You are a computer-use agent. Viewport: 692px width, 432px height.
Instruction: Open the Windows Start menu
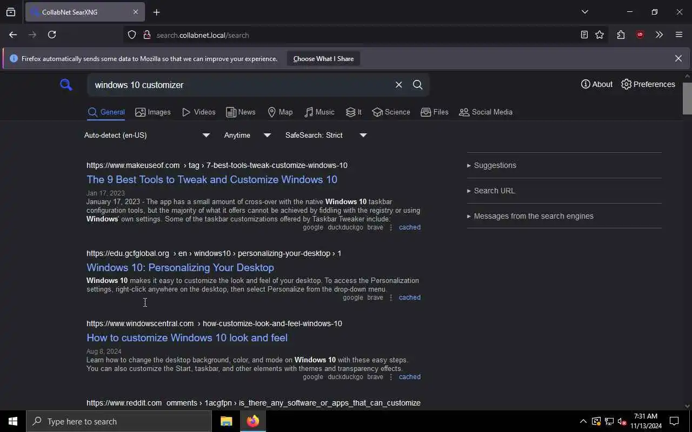pos(13,421)
